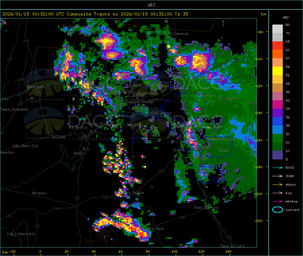Select the bright green swatch between 30 and 20
The image size is (303, 256).
point(277,138)
